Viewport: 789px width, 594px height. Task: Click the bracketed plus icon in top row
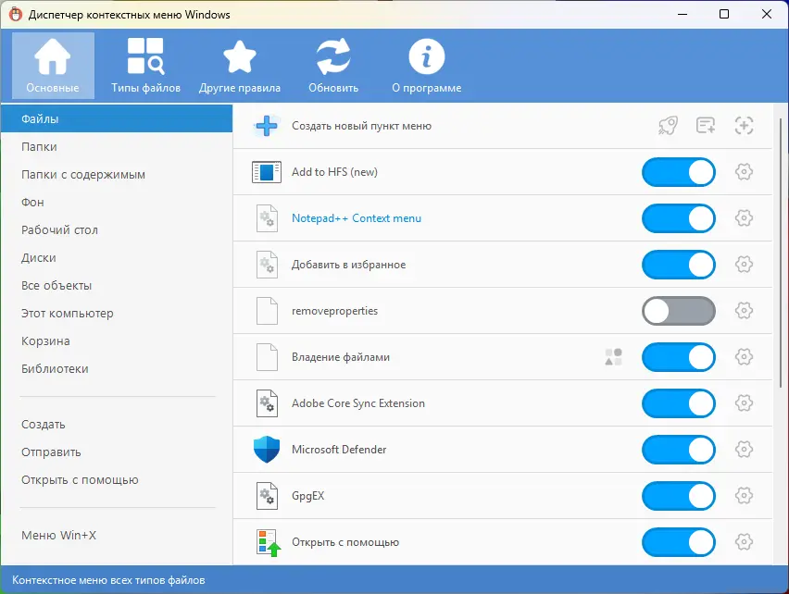tap(744, 126)
